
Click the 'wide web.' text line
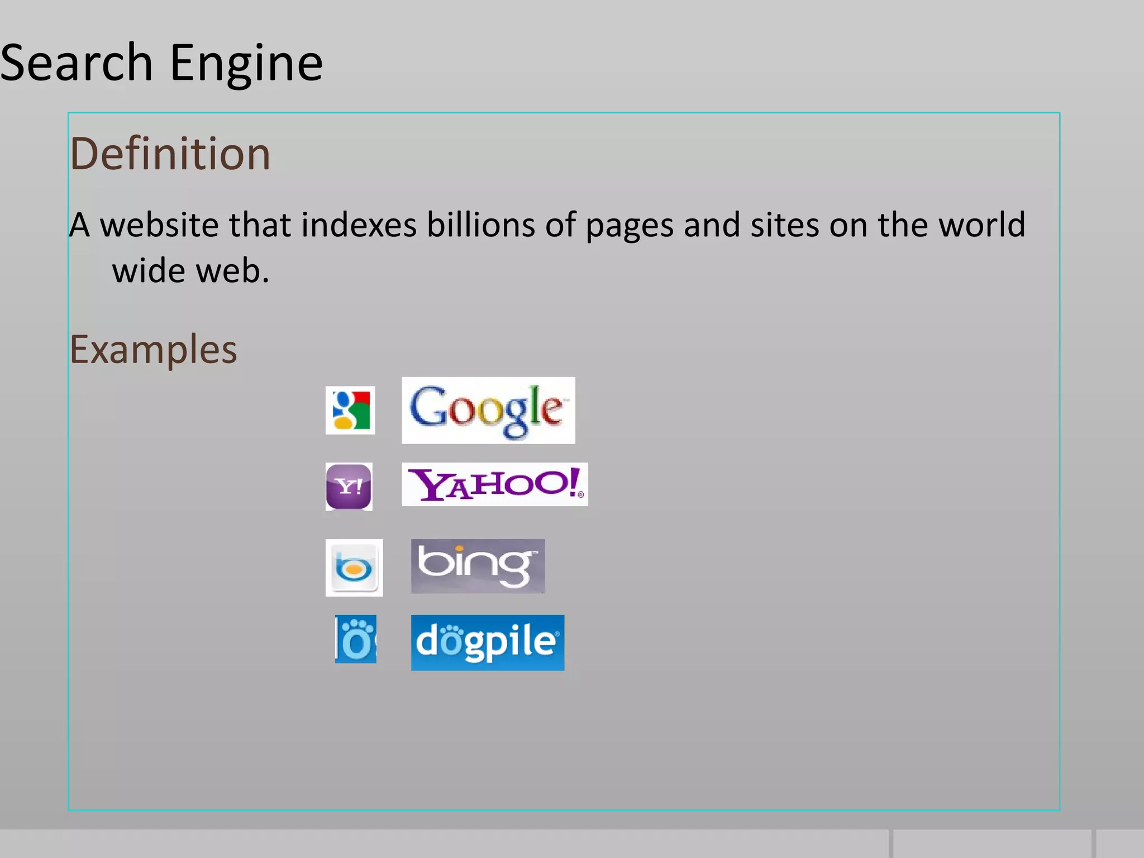pos(191,271)
